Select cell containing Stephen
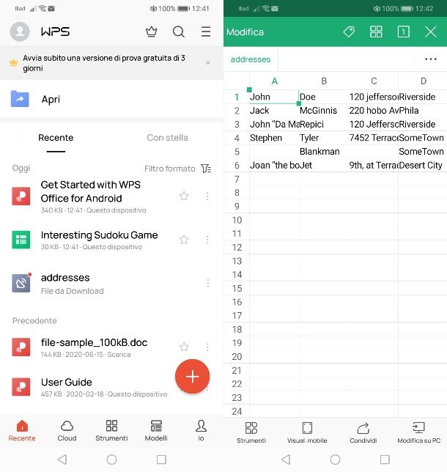 pyautogui.click(x=274, y=138)
